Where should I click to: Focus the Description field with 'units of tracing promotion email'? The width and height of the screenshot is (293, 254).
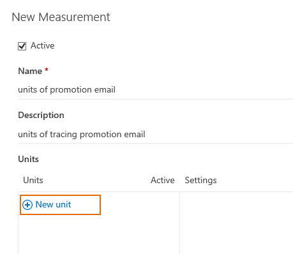point(155,135)
